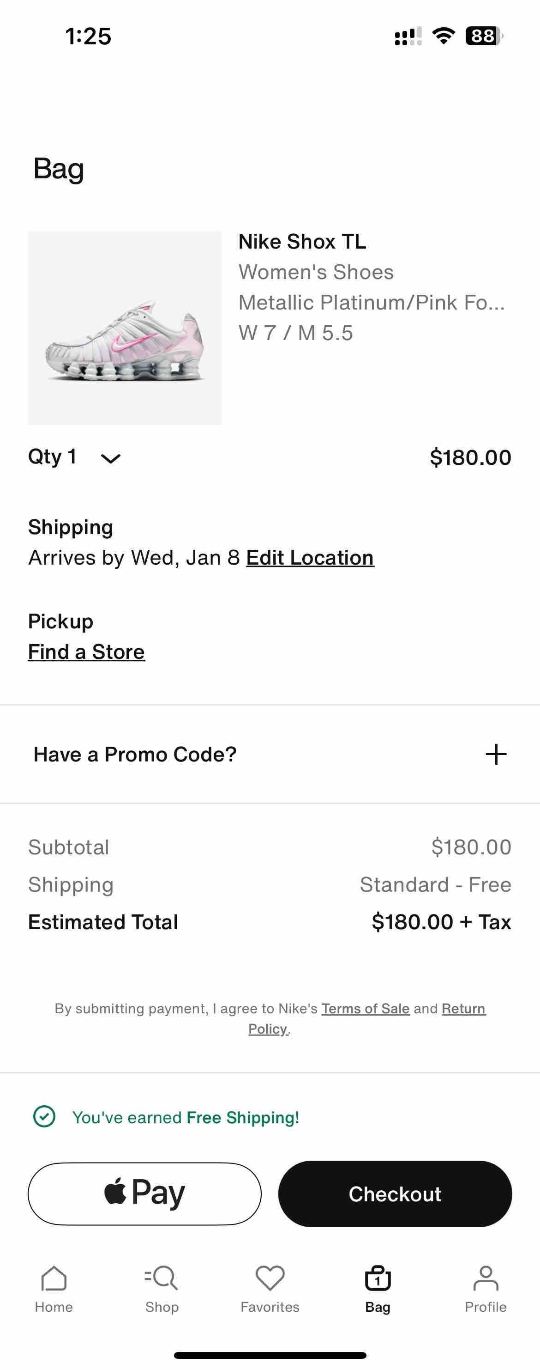Expand promo code with plus icon

(496, 754)
